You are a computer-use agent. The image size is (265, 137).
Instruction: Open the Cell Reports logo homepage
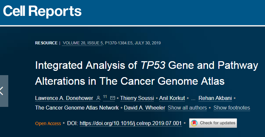(x=42, y=11)
